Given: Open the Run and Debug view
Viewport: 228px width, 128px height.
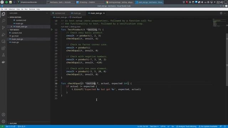Looking at the screenshot, I should coord(3,34).
